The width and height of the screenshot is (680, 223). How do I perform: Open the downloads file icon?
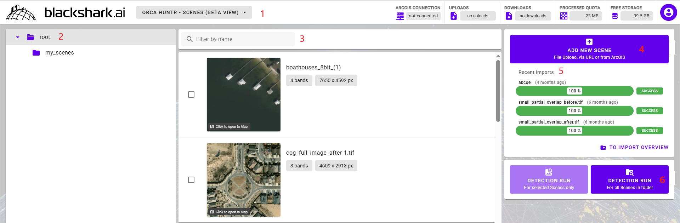click(509, 16)
